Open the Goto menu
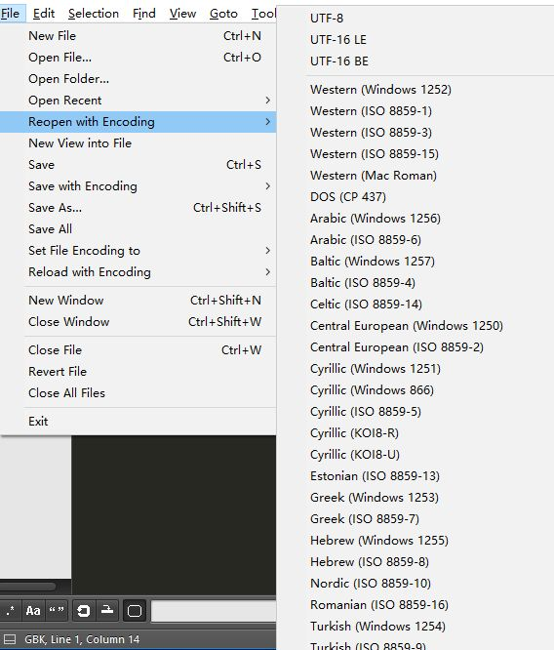 point(223,14)
